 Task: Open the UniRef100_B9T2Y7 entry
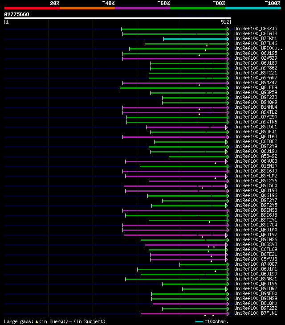click(256, 201)
